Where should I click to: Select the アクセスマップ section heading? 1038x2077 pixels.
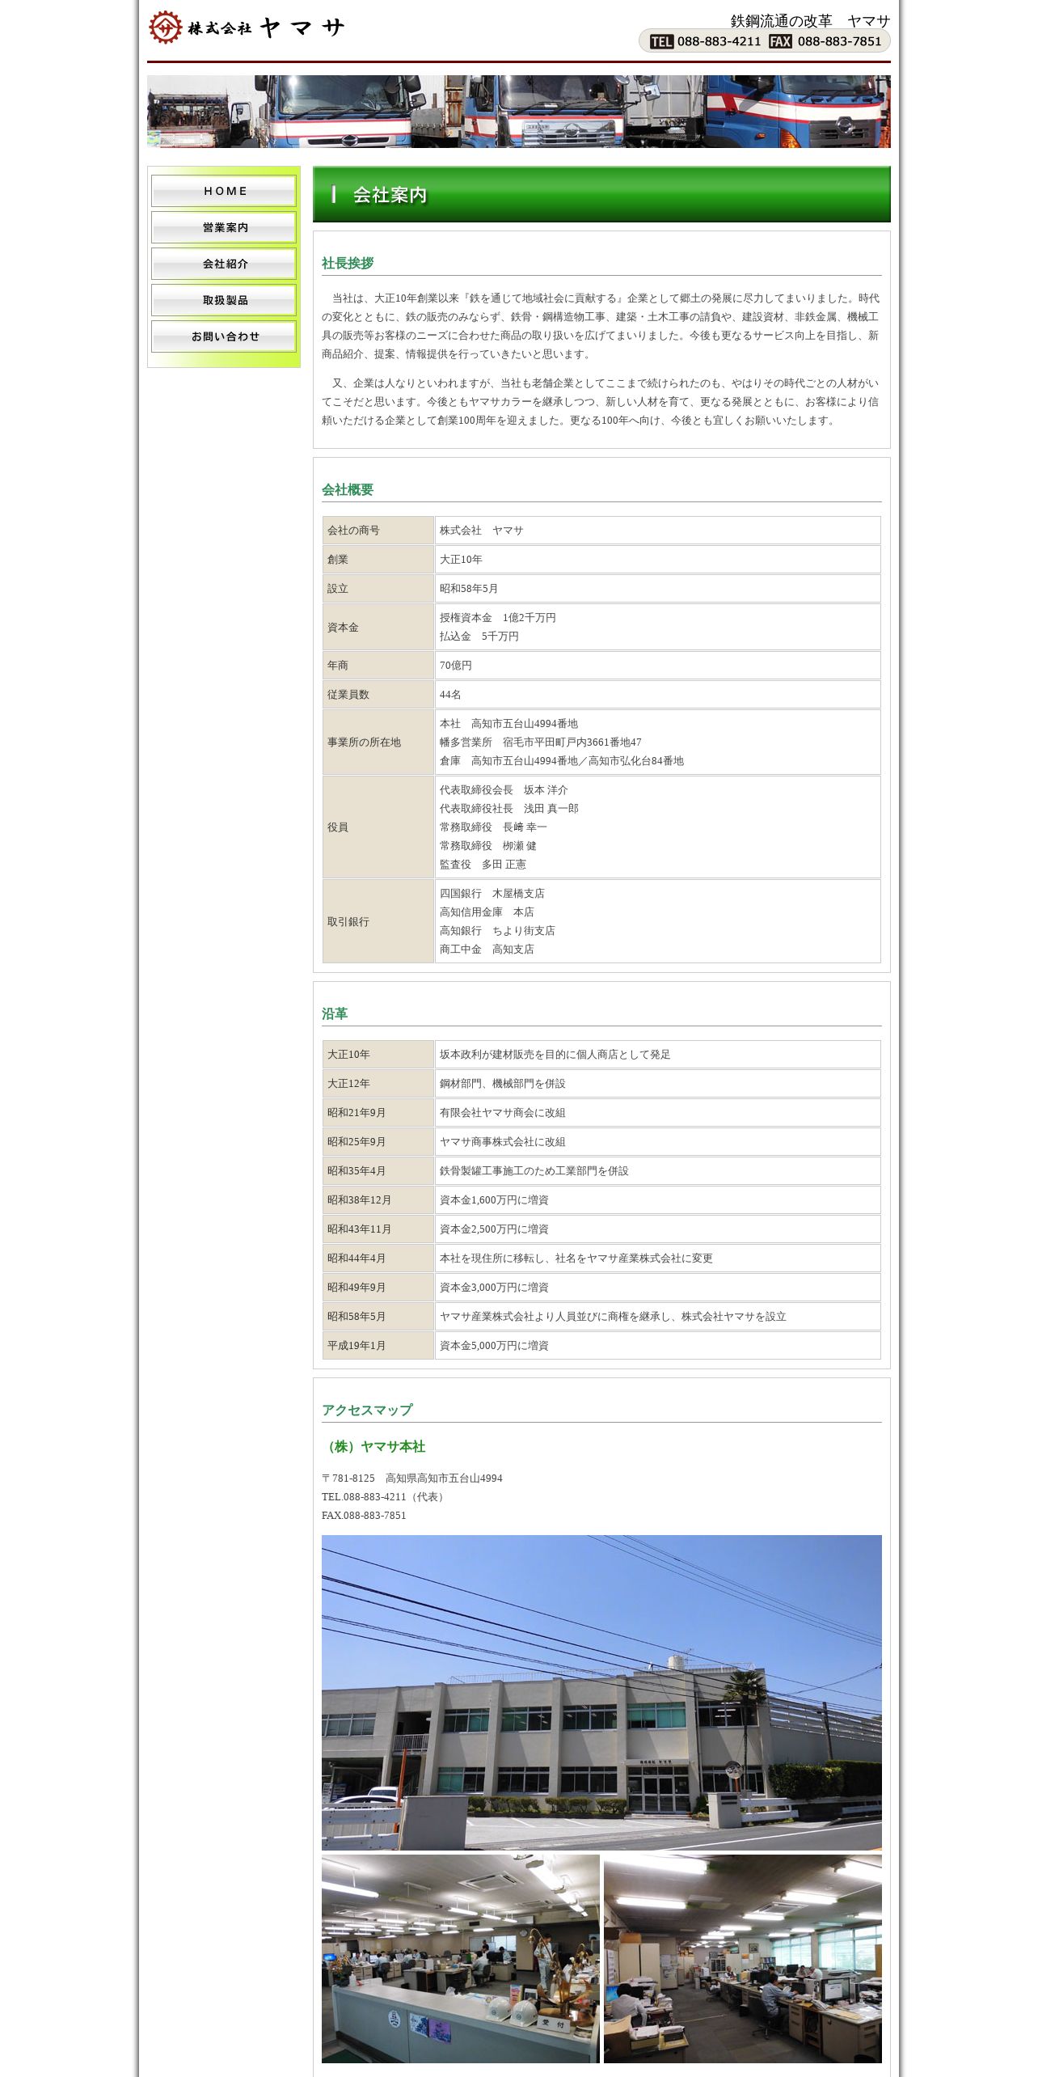click(x=367, y=1410)
